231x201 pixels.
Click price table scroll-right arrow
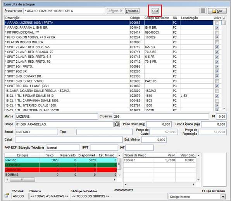coord(193,184)
